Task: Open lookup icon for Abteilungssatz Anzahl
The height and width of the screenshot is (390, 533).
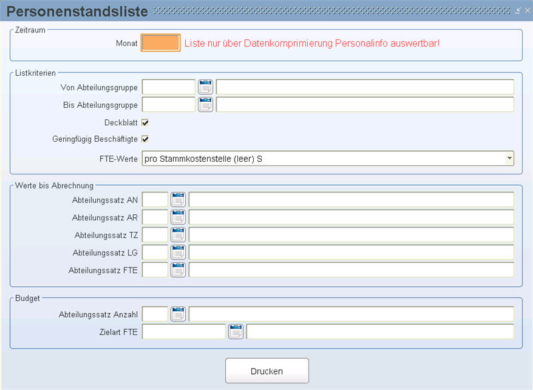Action: point(178,314)
